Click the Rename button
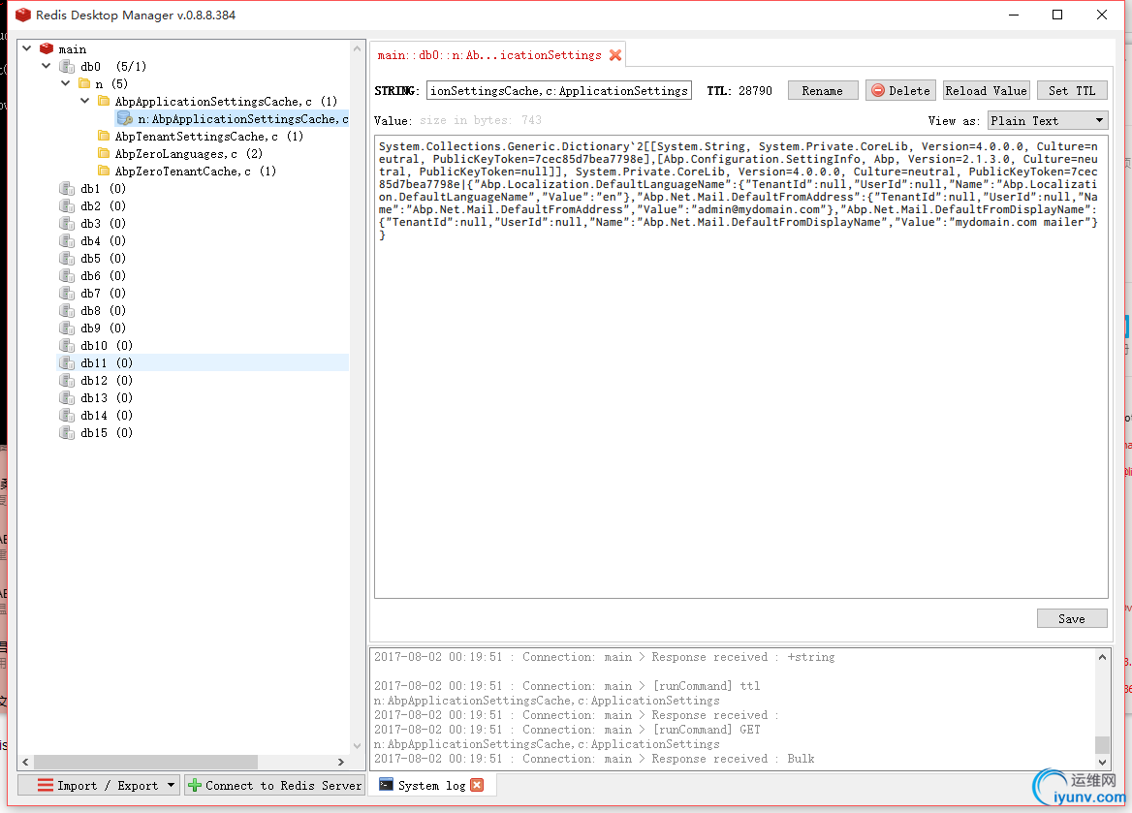 click(822, 90)
